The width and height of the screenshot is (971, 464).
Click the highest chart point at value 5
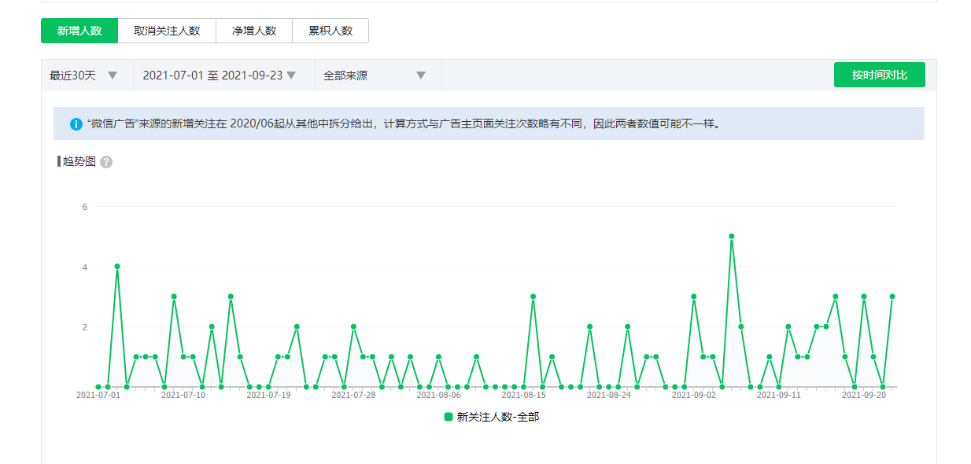[732, 237]
